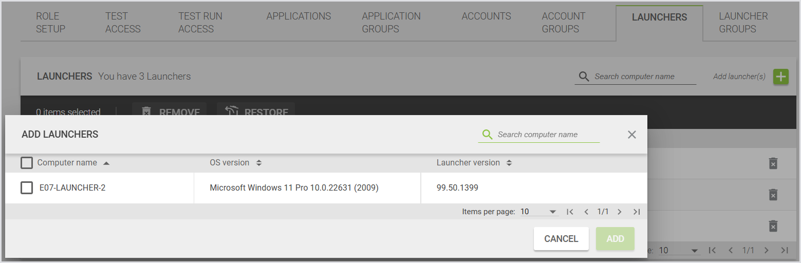This screenshot has height=263, width=801.
Task: Click the trash icon in the second launcher row
Action: pyautogui.click(x=773, y=195)
